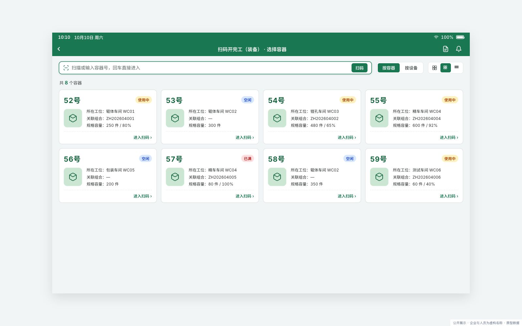Click 进入扫码 on container 53号
522x326 pixels.
click(245, 138)
